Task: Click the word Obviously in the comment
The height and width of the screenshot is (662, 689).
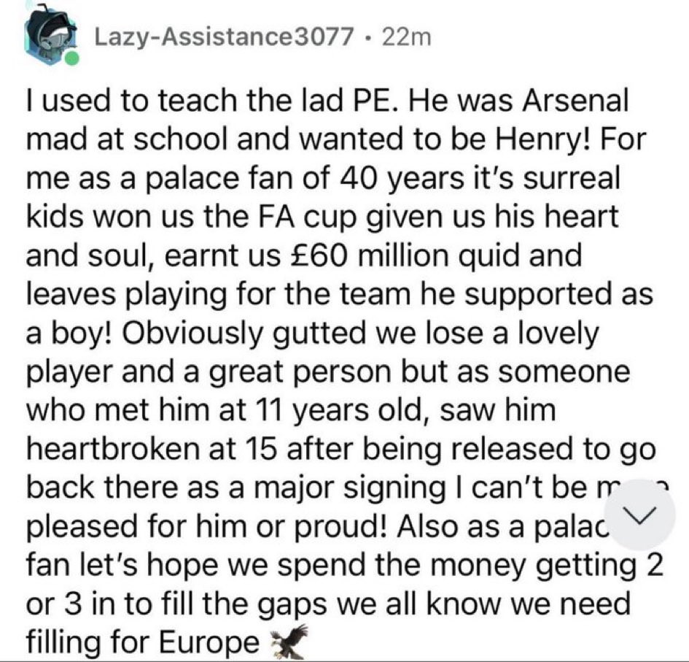Action: [x=192, y=334]
